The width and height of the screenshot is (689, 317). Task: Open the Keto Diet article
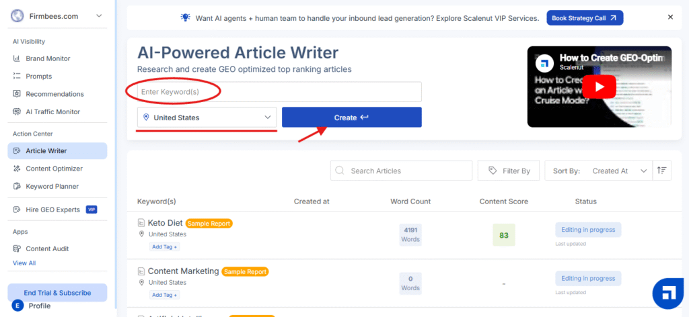pyautogui.click(x=166, y=223)
